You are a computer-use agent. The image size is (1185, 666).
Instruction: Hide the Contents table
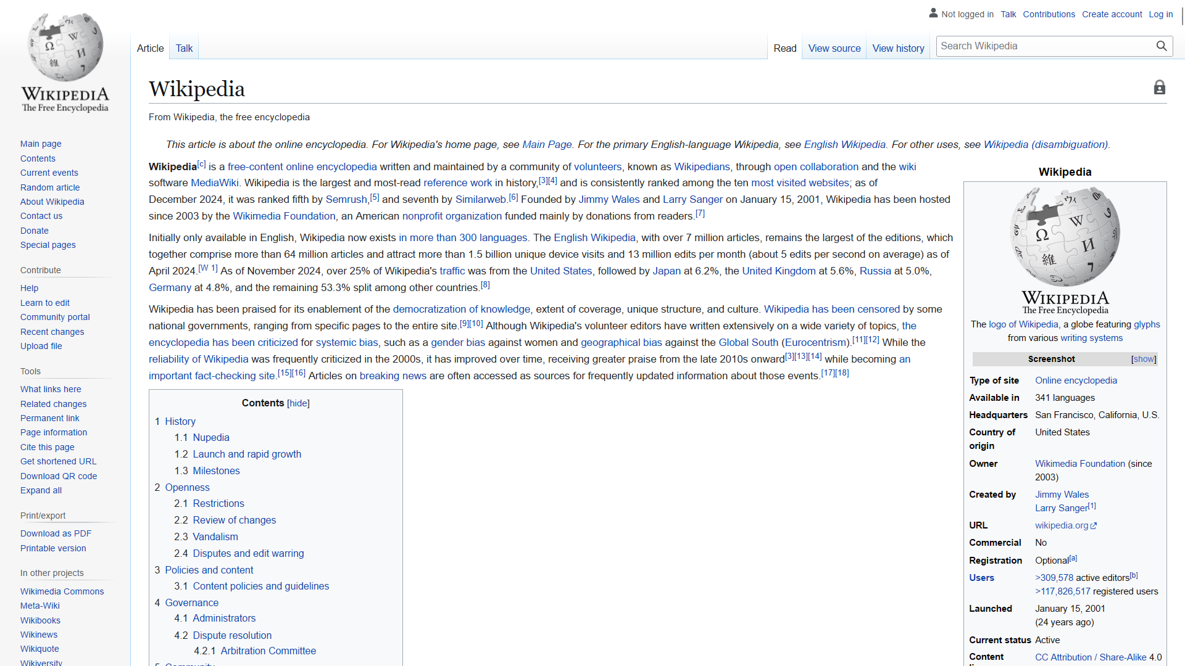click(x=298, y=403)
